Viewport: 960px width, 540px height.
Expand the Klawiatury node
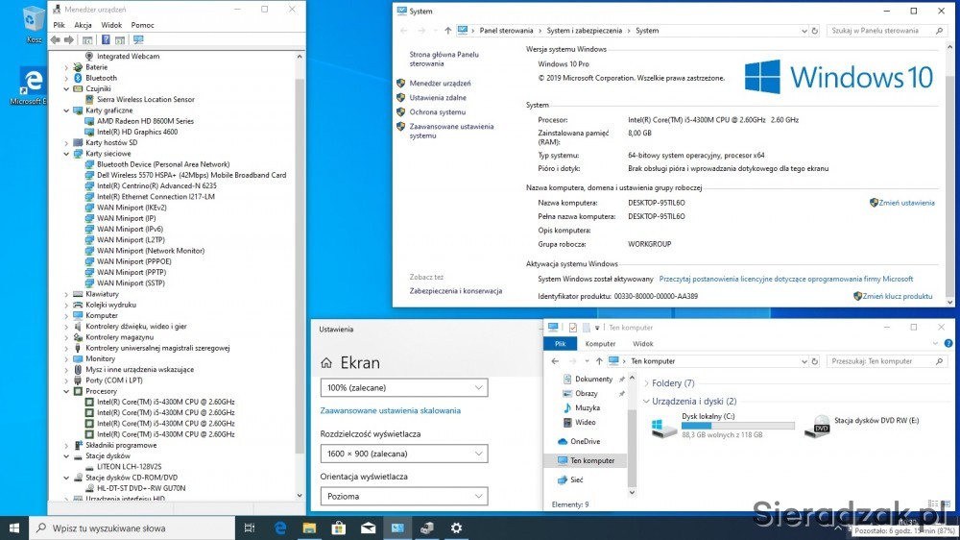(x=66, y=294)
